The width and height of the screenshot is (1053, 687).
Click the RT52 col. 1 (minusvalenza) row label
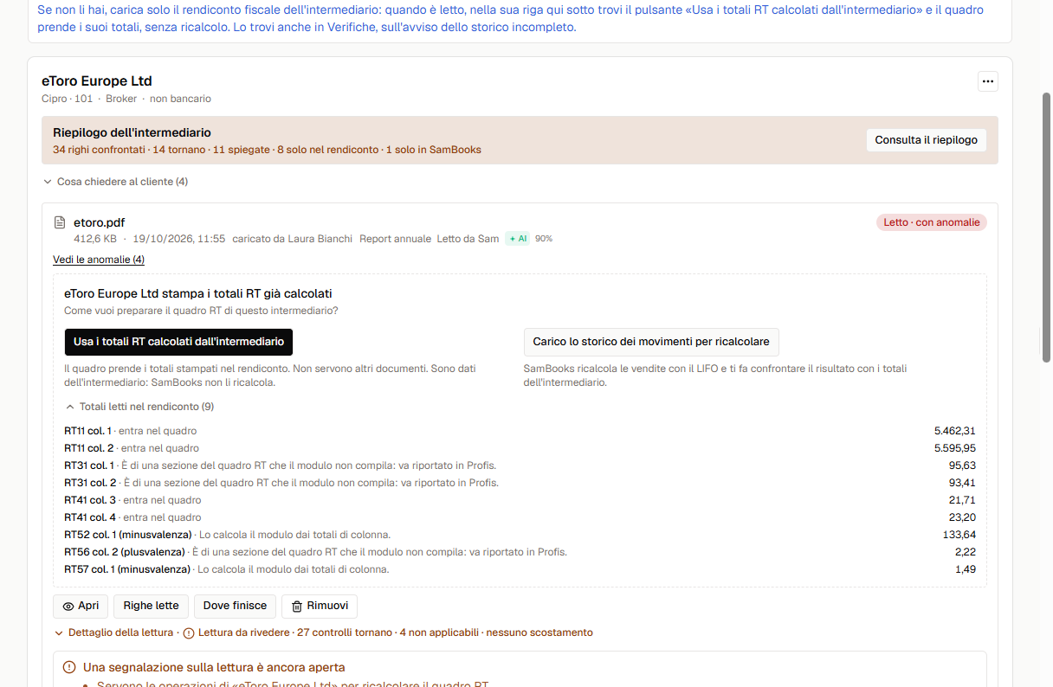click(128, 535)
